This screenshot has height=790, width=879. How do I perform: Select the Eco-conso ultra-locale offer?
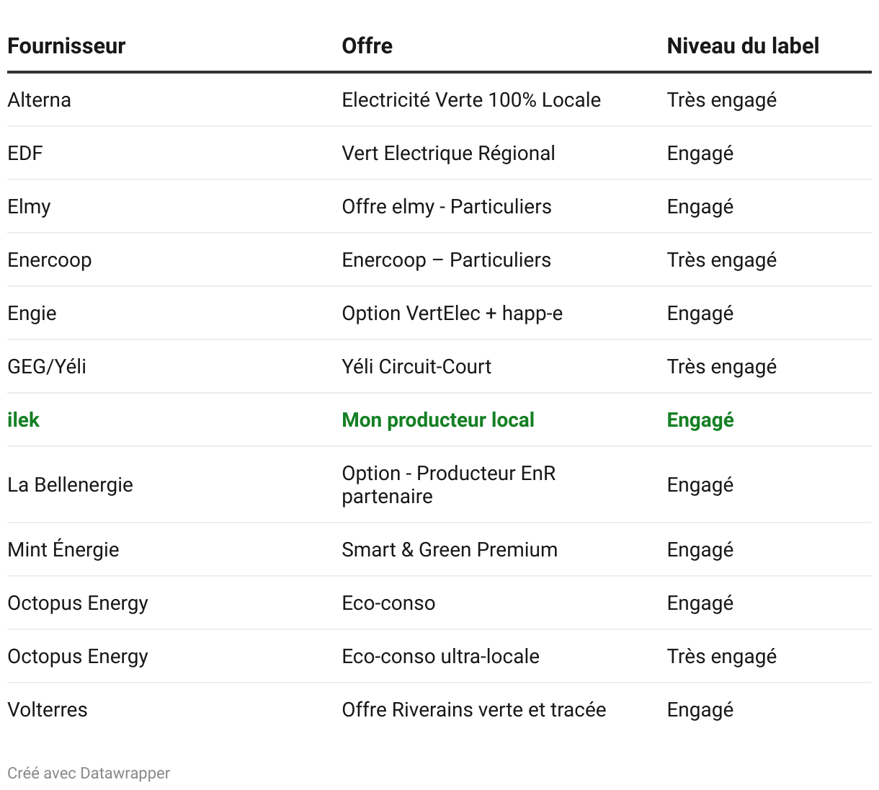tap(440, 657)
